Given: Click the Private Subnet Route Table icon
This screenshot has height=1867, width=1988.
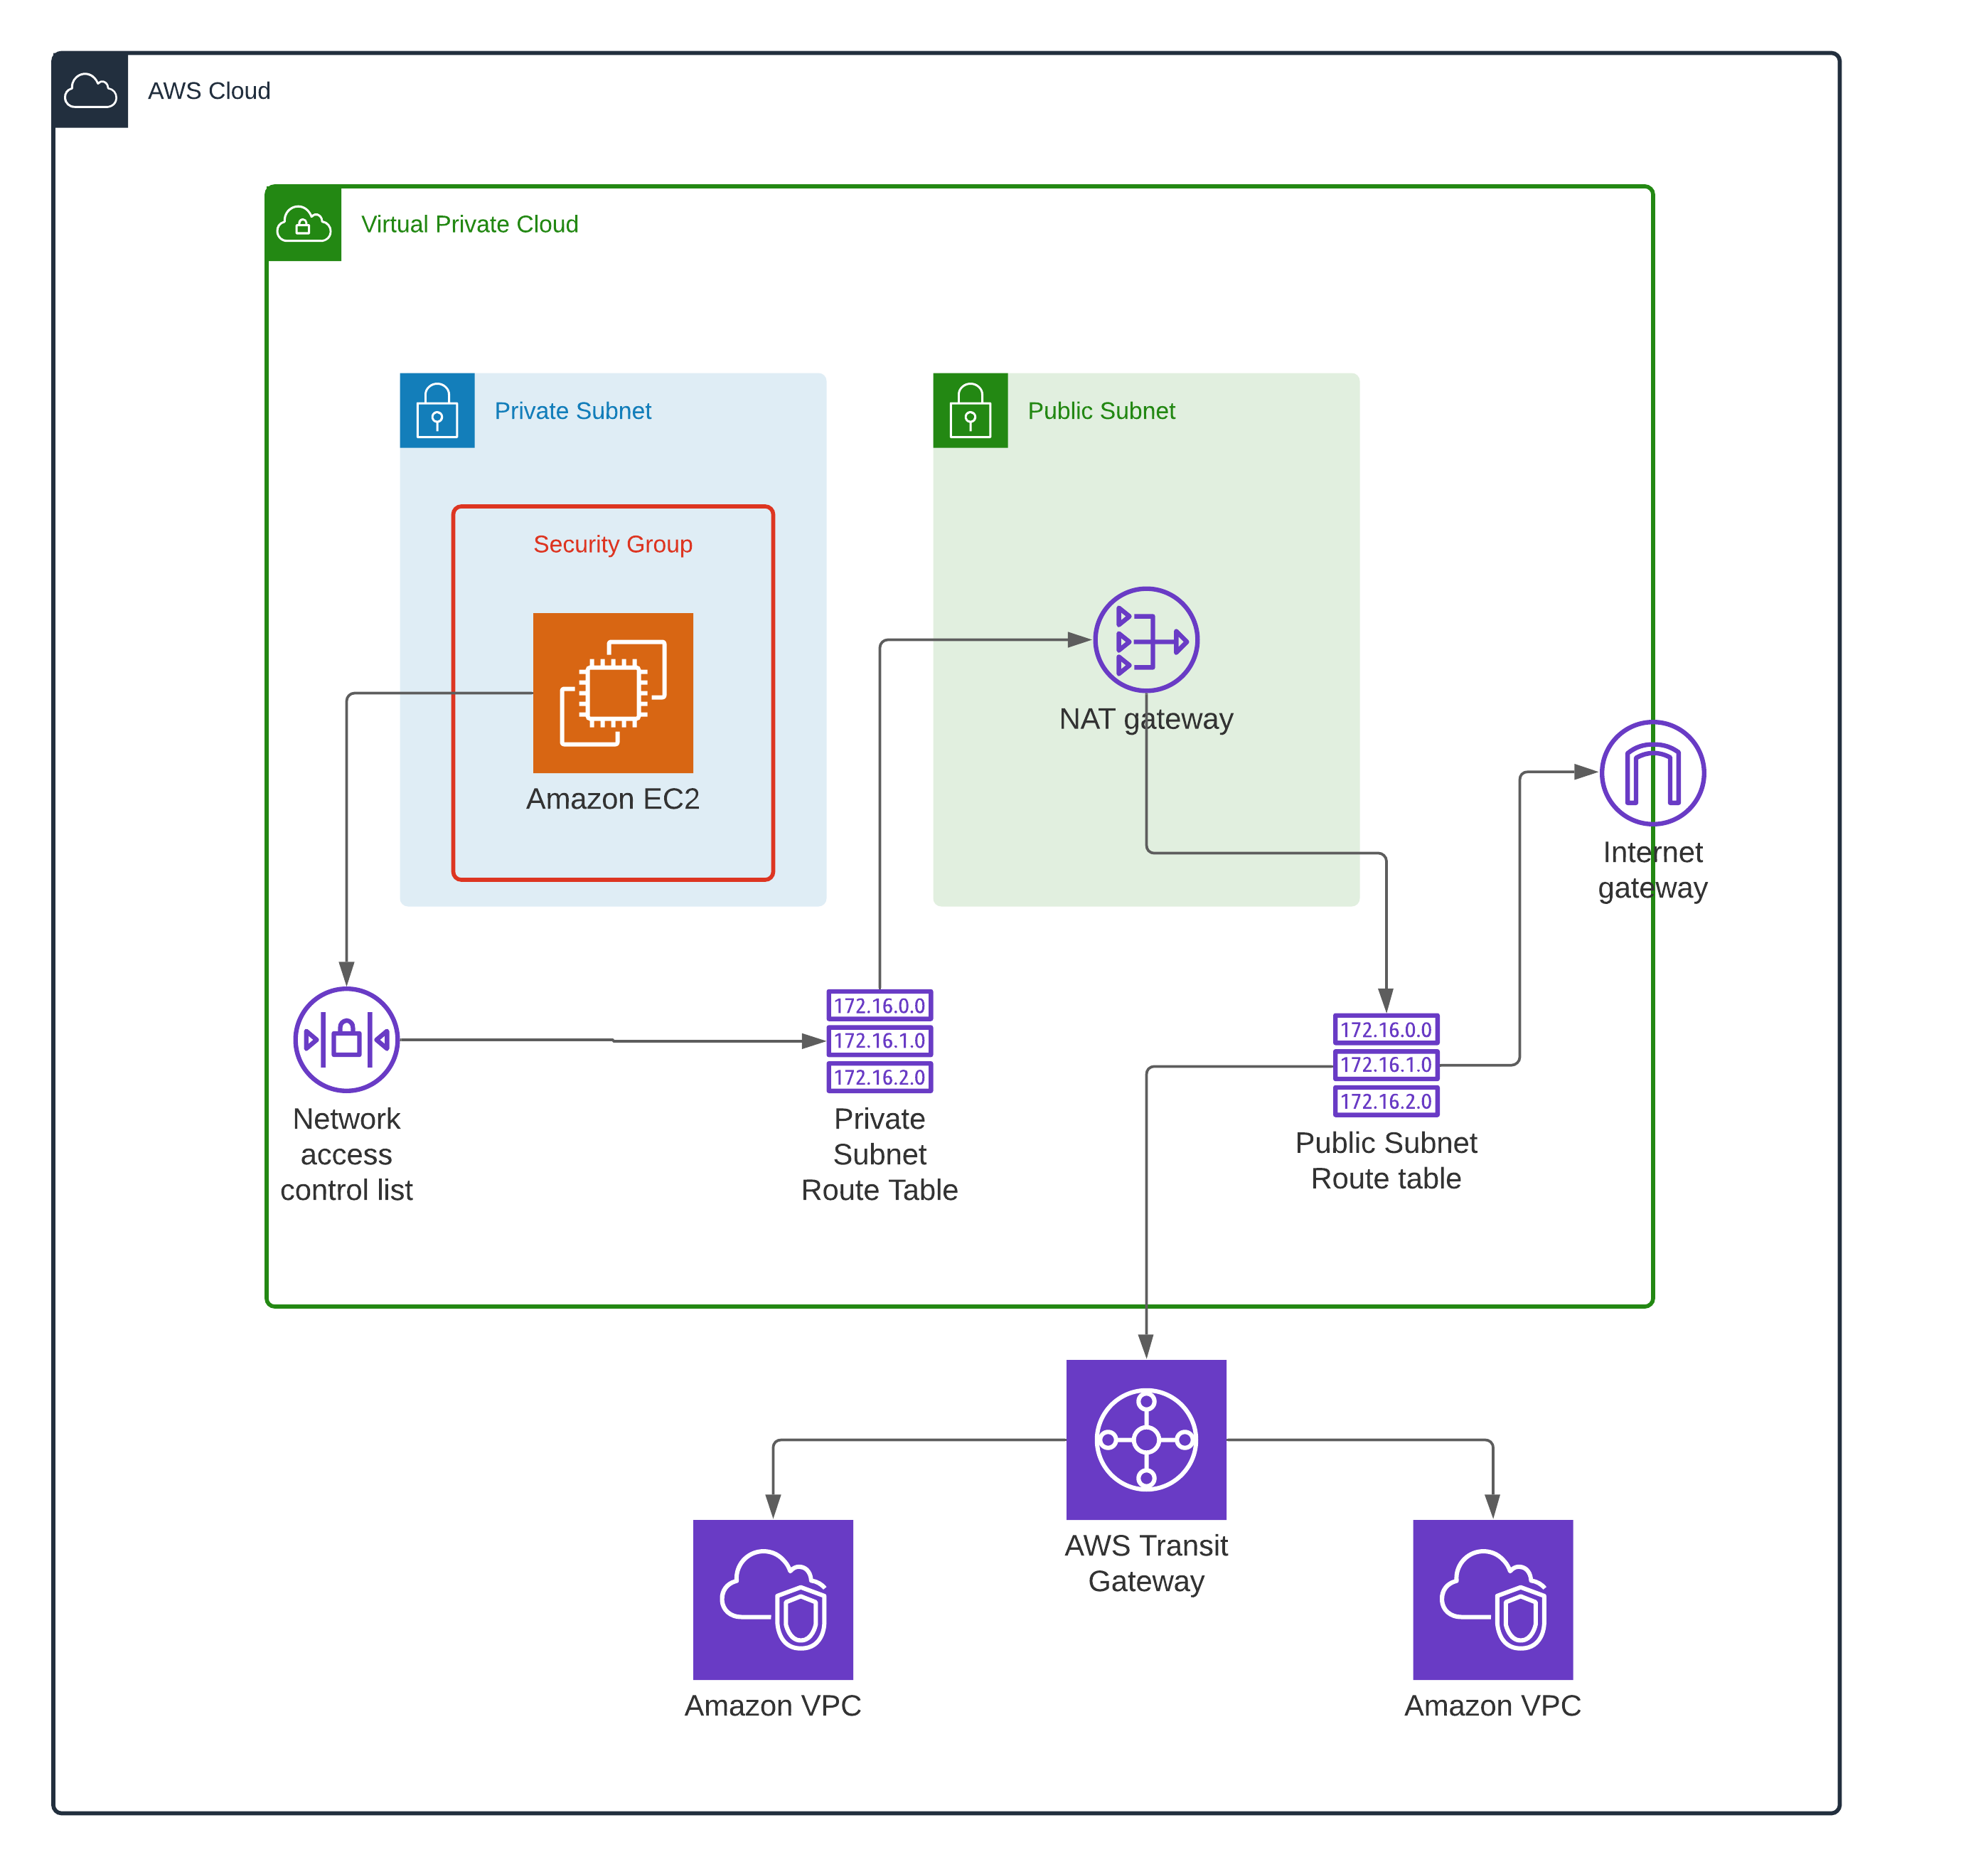Looking at the screenshot, I should 879,1041.
